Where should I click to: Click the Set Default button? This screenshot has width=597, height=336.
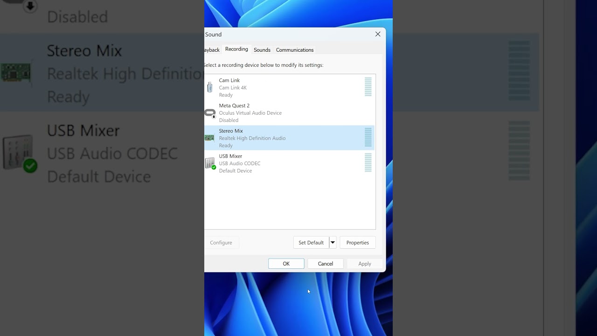point(311,243)
